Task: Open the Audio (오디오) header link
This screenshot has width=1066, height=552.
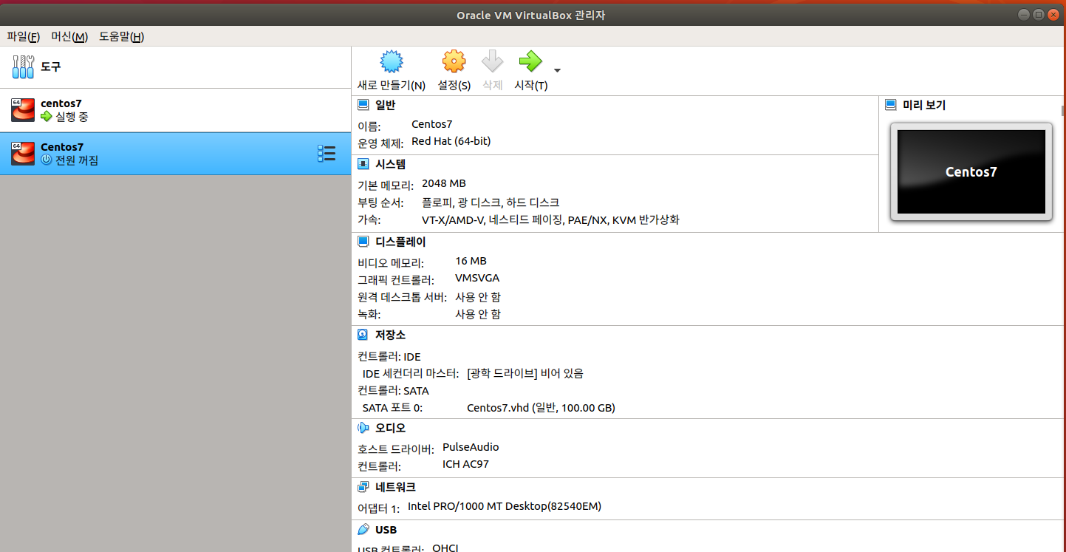Action: coord(391,428)
